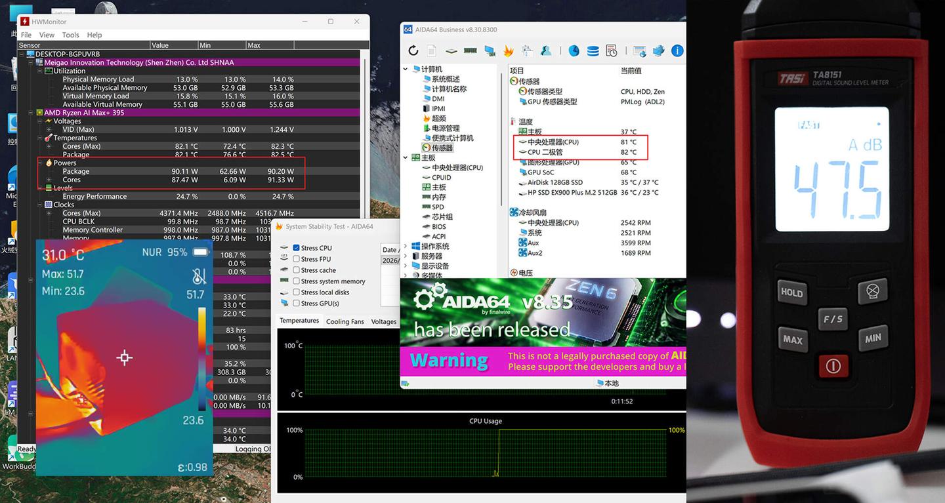Enable the Stress FPU checkbox
This screenshot has height=503, width=945.
coord(297,259)
